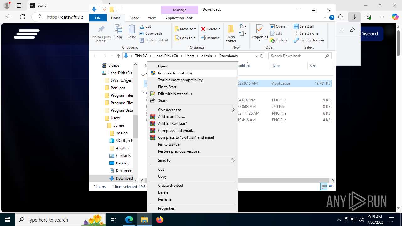Click the History ribbon button
The image size is (402, 226).
click(279, 40)
